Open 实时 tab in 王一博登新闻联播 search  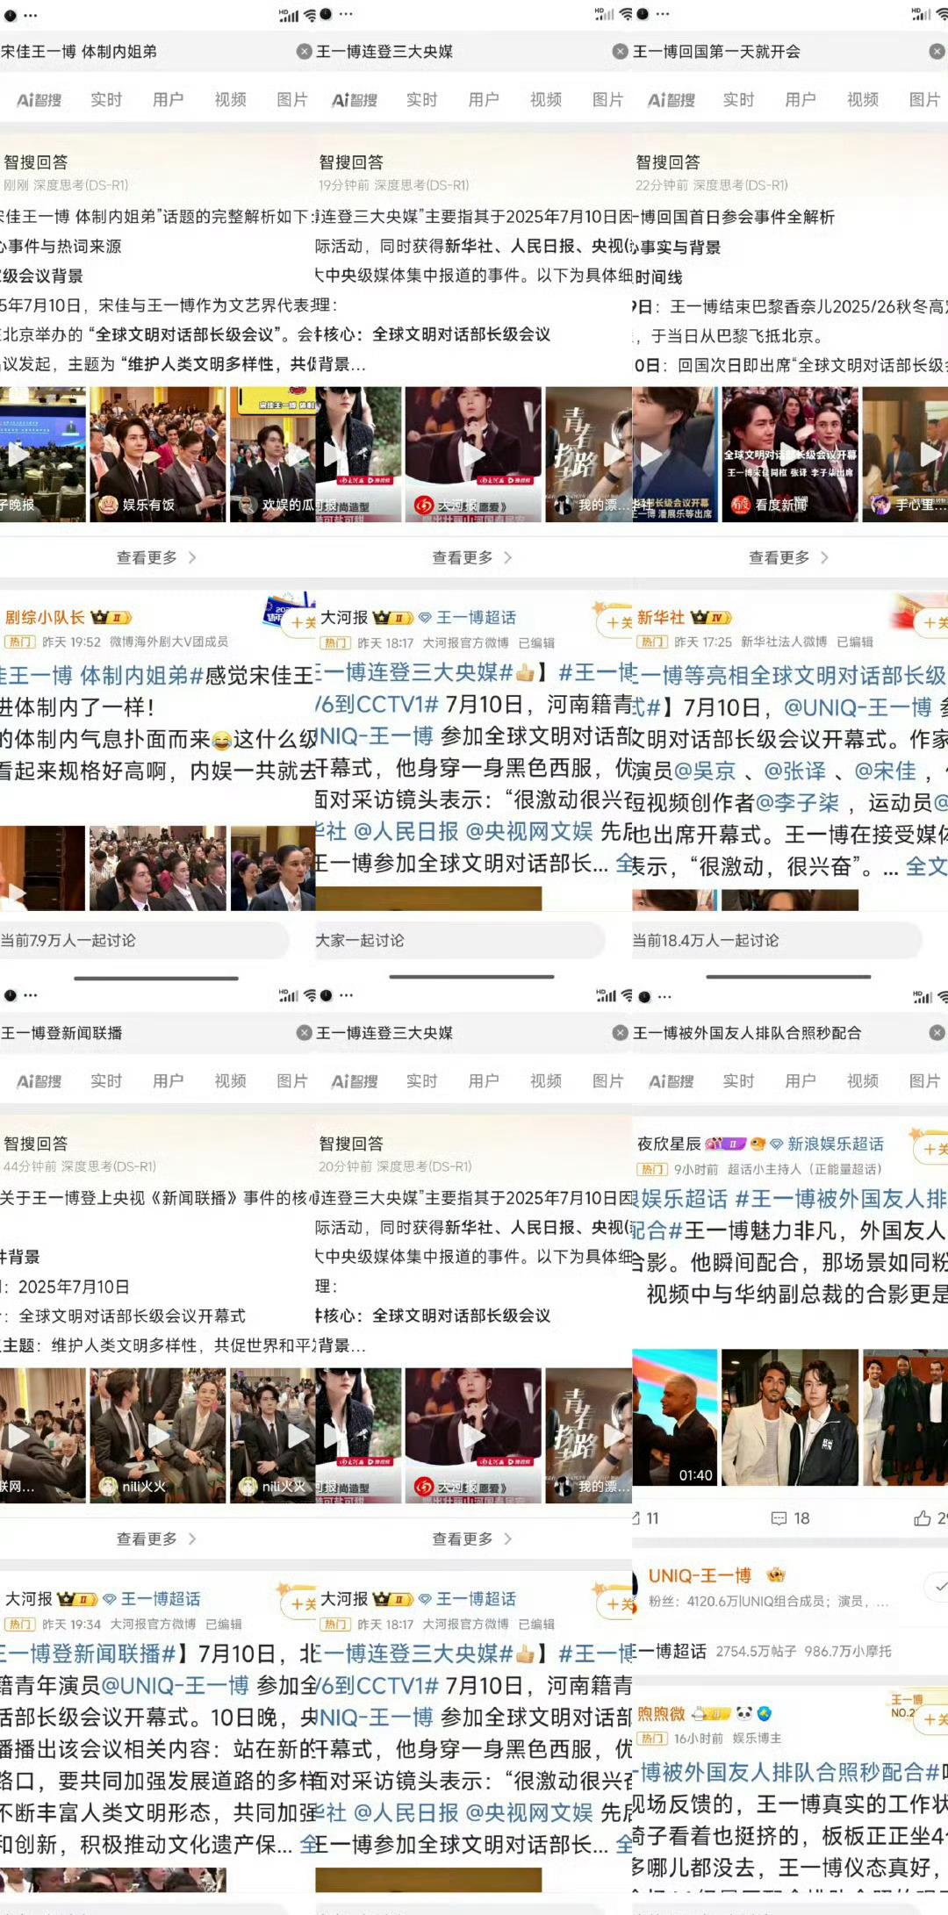106,1081
